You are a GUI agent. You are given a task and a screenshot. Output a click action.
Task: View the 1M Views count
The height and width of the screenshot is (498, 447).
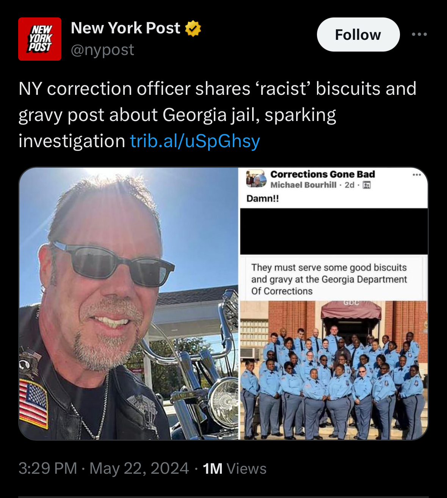pyautogui.click(x=235, y=469)
